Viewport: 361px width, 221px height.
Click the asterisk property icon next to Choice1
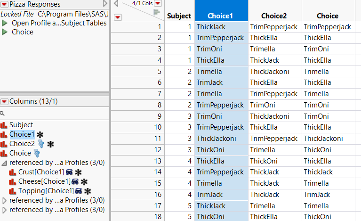[40, 135]
